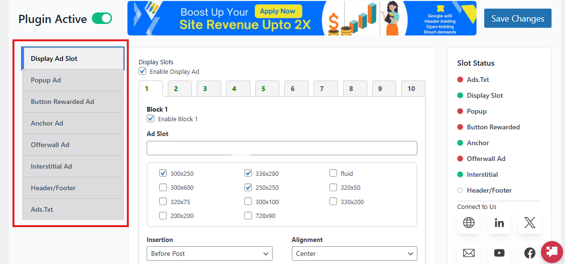The height and width of the screenshot is (264, 565).
Task: Open the red chat support bubble
Action: click(x=552, y=252)
